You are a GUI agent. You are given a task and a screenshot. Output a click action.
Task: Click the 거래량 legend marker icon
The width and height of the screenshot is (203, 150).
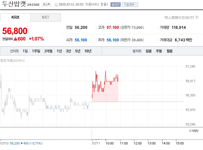(x=190, y=131)
